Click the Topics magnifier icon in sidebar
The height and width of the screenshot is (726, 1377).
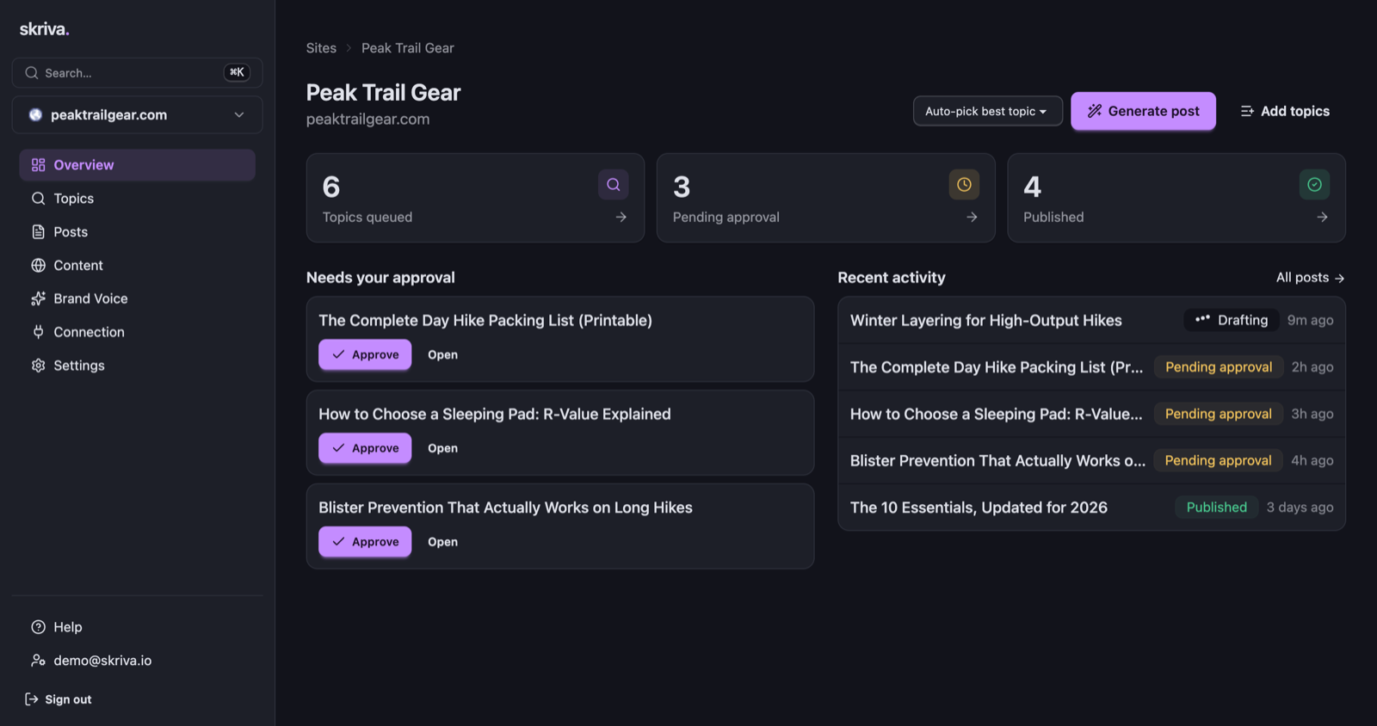coord(38,199)
